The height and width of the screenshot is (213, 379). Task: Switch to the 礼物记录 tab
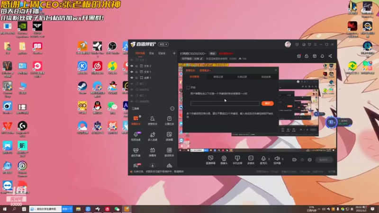242,77
